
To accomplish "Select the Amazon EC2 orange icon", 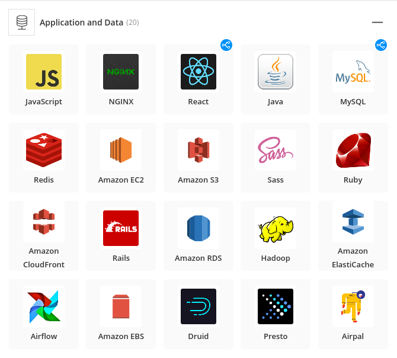I will 121,150.
